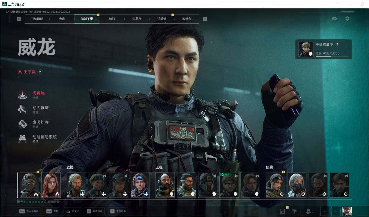Image resolution: width=369 pixels, height=217 pixels.
Task: Select the 动能辅助系统 passive skill icon
Action: click(22, 139)
